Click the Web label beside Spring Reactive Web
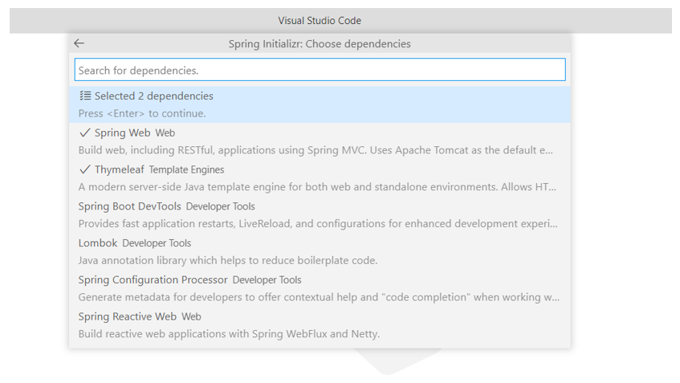The height and width of the screenshot is (383, 680). click(191, 316)
